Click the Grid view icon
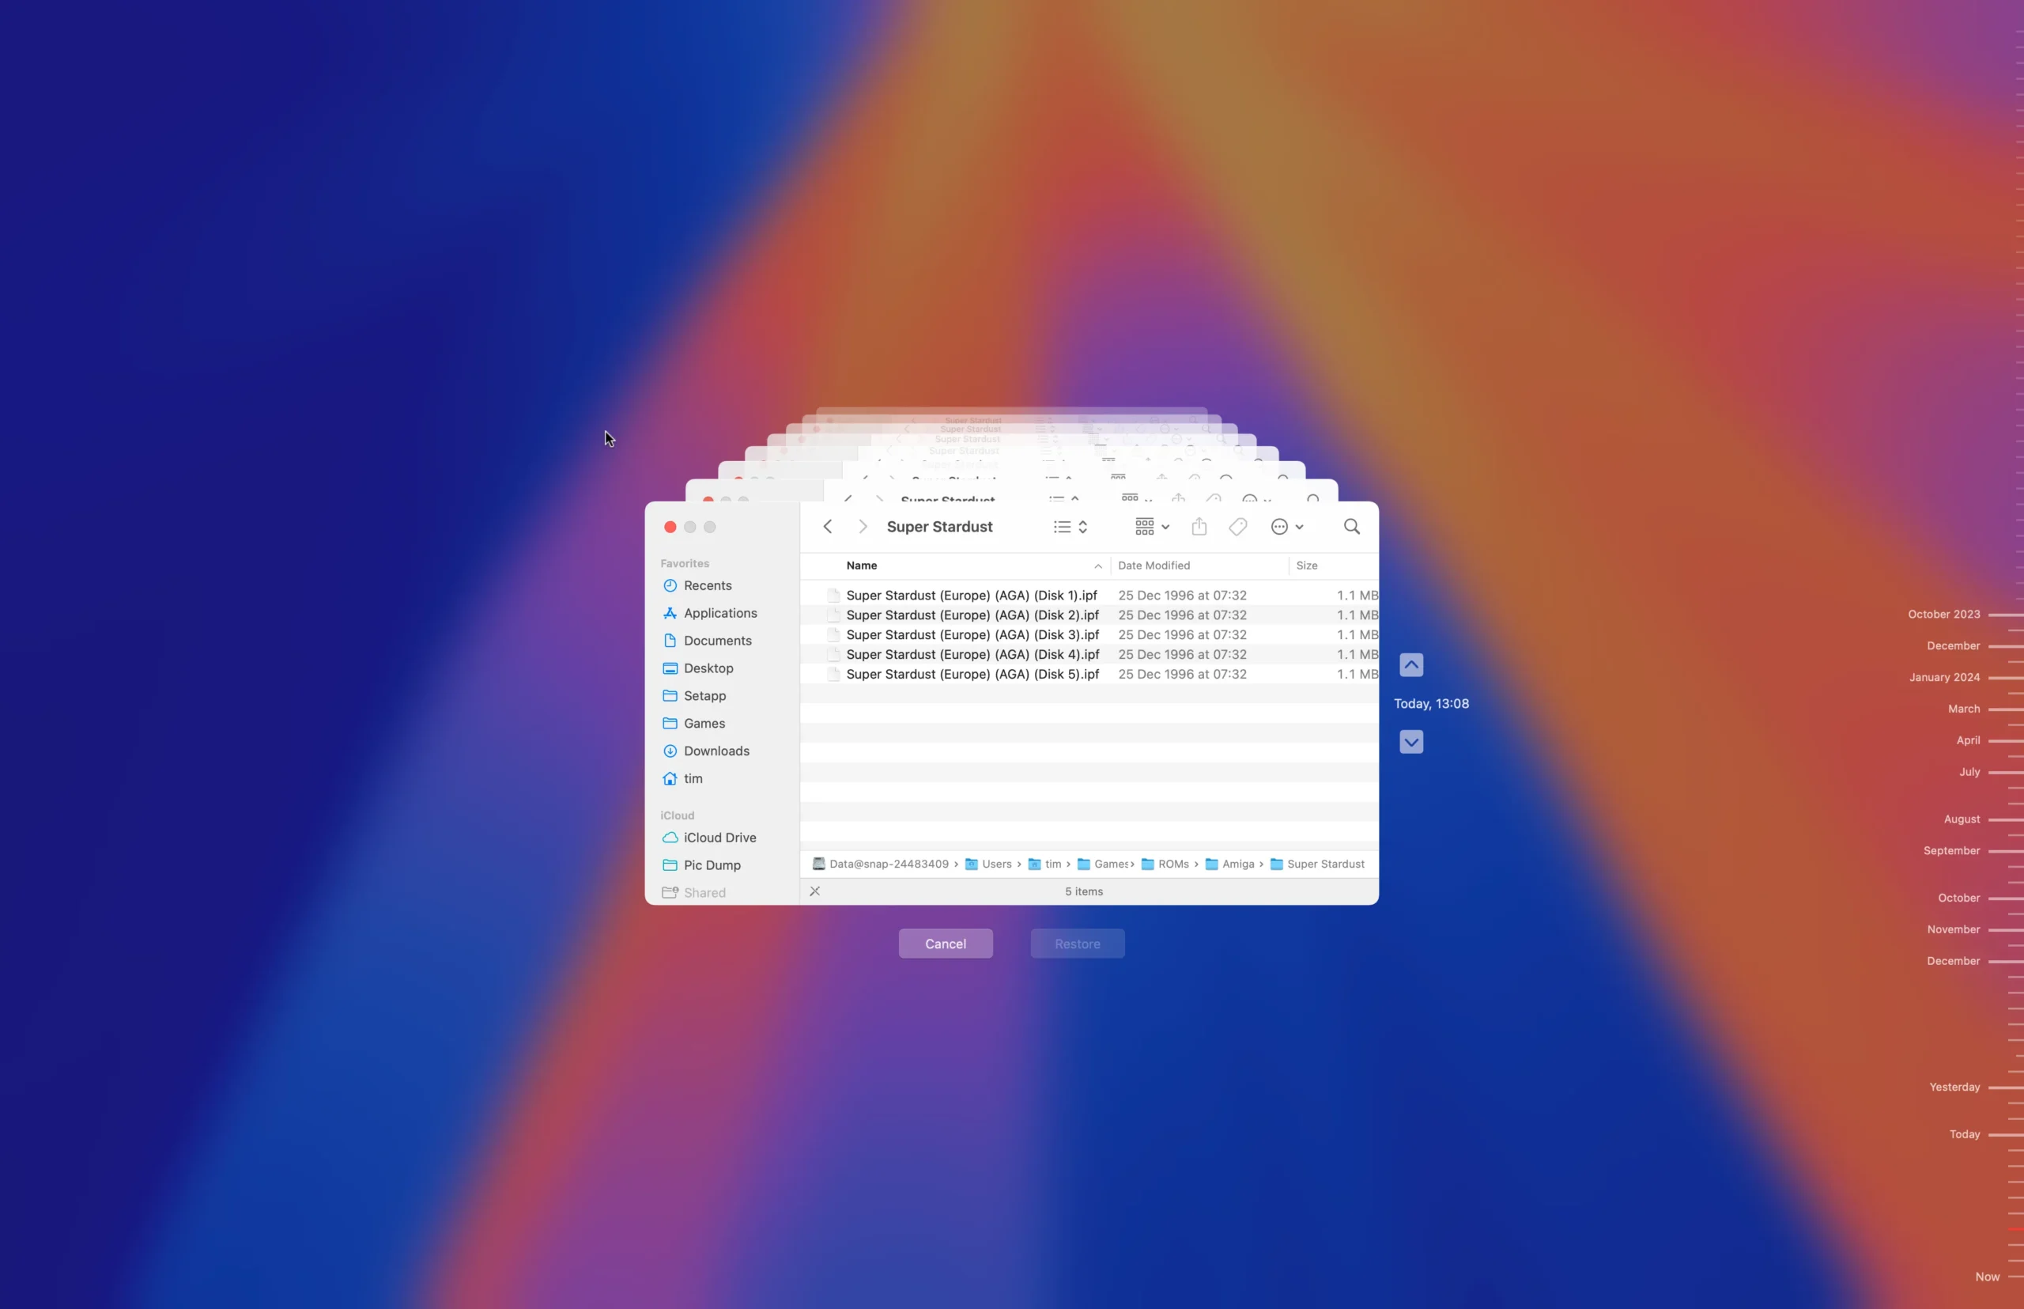Screen dimensions: 2024x1309 click(x=1145, y=527)
